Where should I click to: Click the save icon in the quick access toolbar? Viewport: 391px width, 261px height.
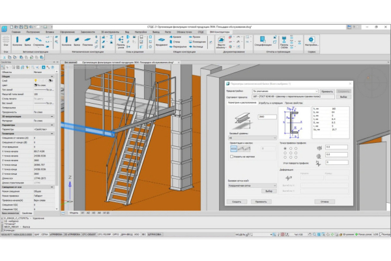pyautogui.click(x=21, y=27)
